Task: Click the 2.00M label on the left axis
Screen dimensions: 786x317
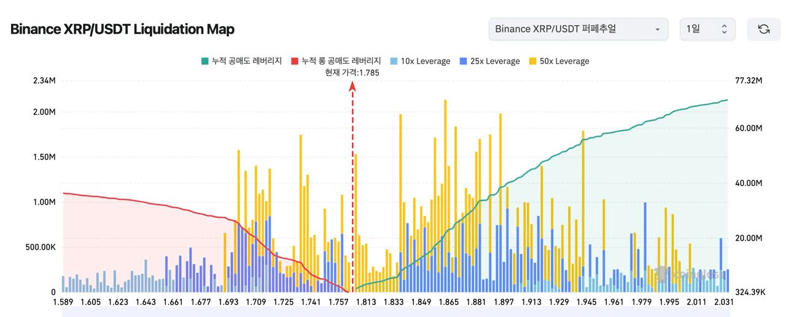Action: click(x=45, y=112)
